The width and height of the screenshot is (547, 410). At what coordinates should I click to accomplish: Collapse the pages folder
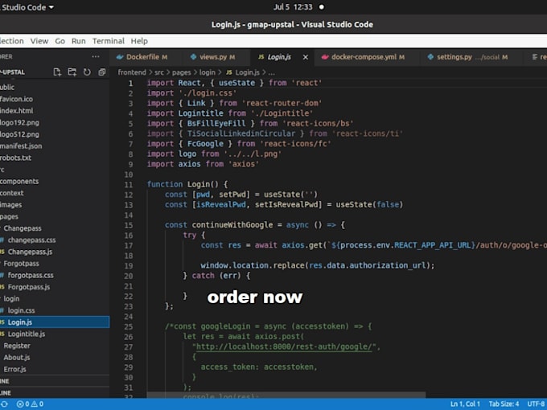[9, 217]
